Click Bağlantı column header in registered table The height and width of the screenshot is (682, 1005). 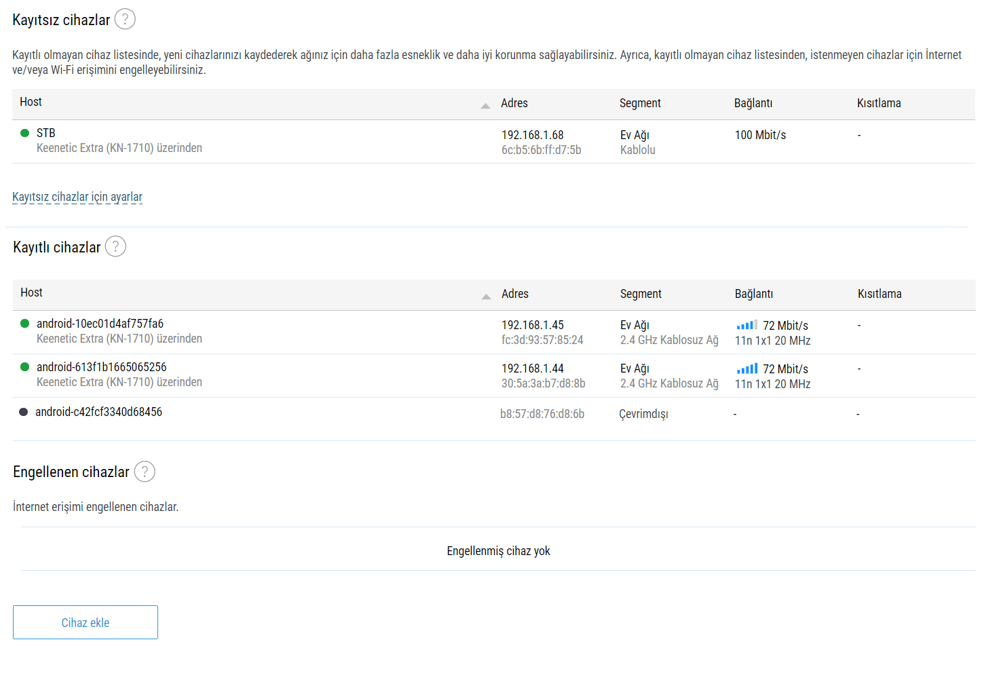754,294
